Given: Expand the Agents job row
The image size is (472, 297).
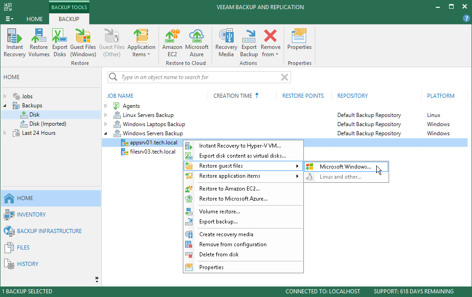Looking at the screenshot, I should tap(106, 106).
